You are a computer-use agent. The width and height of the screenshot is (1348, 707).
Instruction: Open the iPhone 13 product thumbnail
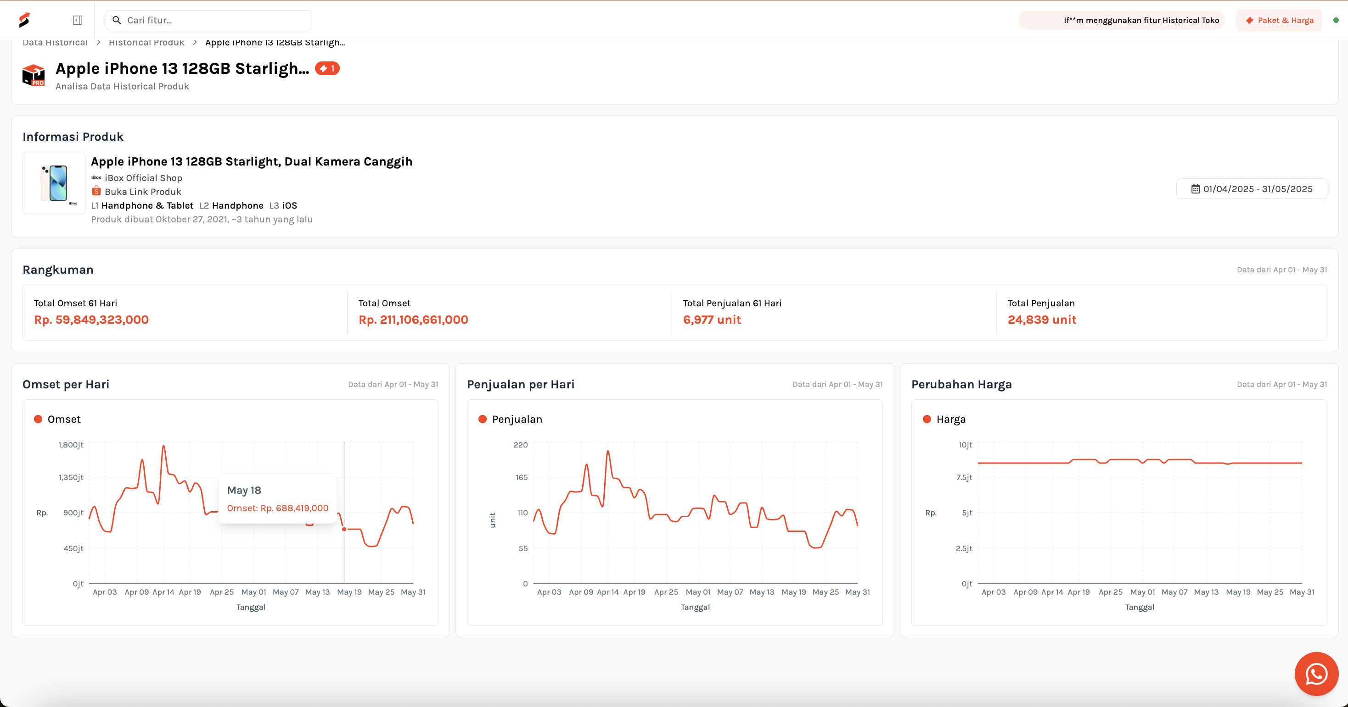54,183
